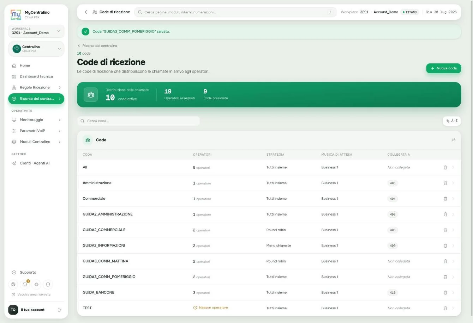Open the GUIDA2_AMMINISTRAZIONE queue name

[x=108, y=214]
